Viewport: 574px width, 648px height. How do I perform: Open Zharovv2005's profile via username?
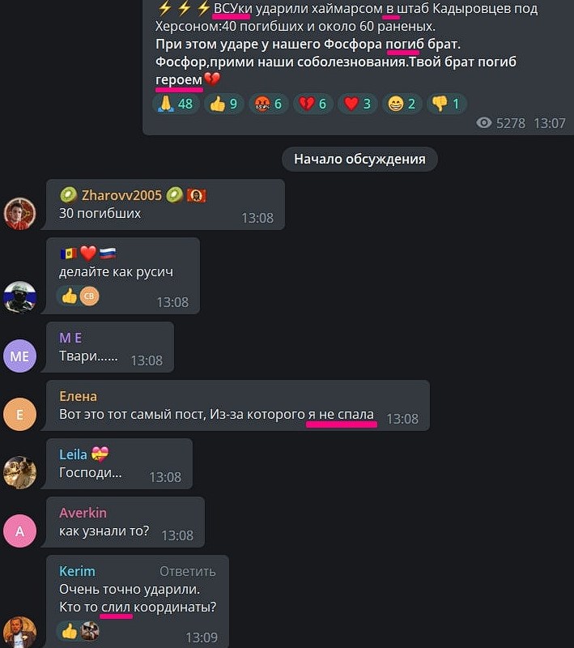pyautogui.click(x=121, y=195)
